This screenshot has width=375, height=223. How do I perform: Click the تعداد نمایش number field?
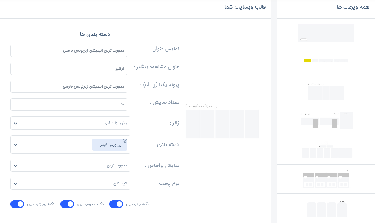pyautogui.click(x=69, y=104)
